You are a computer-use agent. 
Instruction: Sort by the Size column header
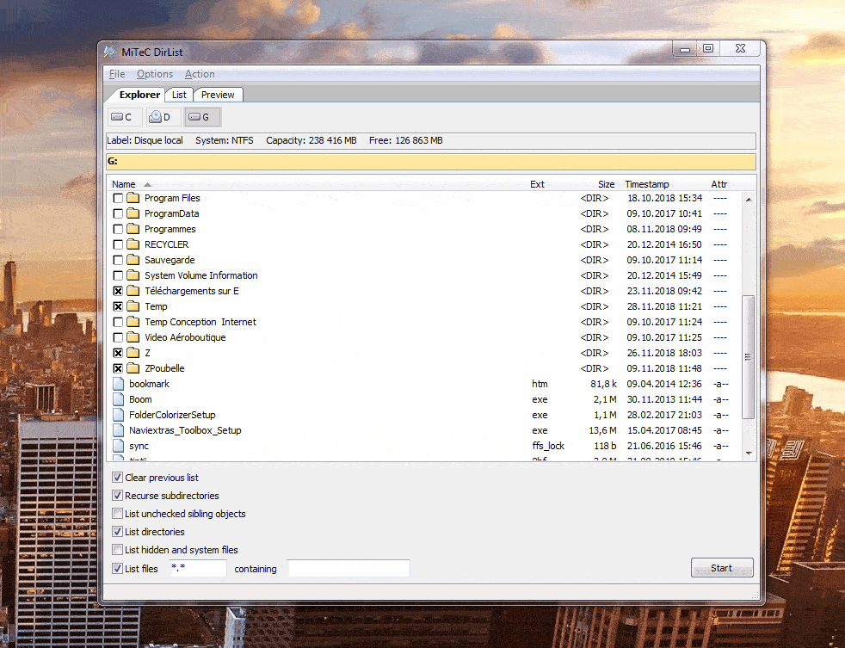(606, 184)
